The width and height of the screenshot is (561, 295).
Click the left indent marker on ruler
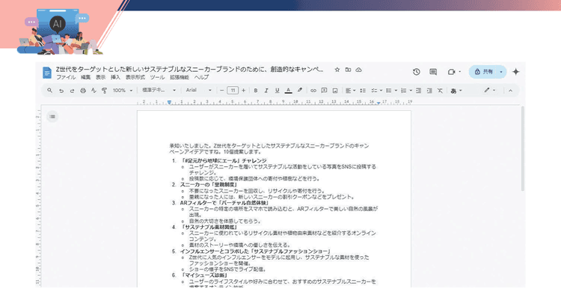tap(169, 103)
